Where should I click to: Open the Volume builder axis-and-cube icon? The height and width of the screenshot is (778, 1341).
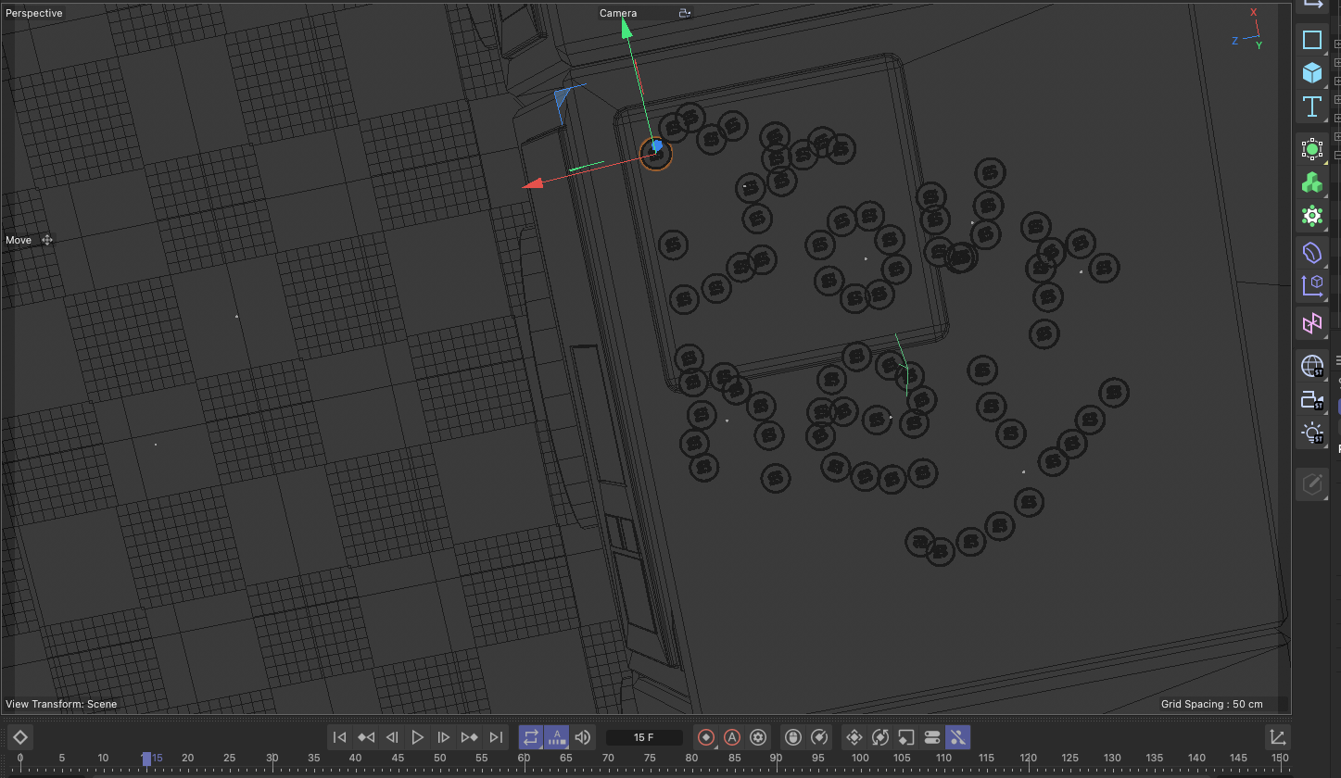[1312, 285]
